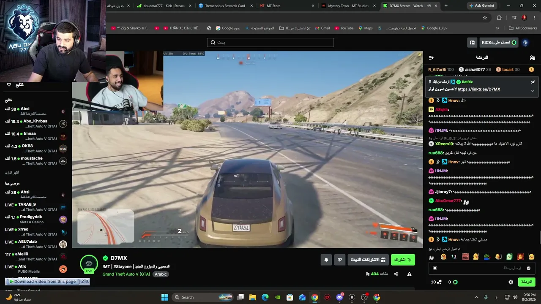Screen dimensions: 541x304
Task: Open chat settings gear
Action: 511,282
